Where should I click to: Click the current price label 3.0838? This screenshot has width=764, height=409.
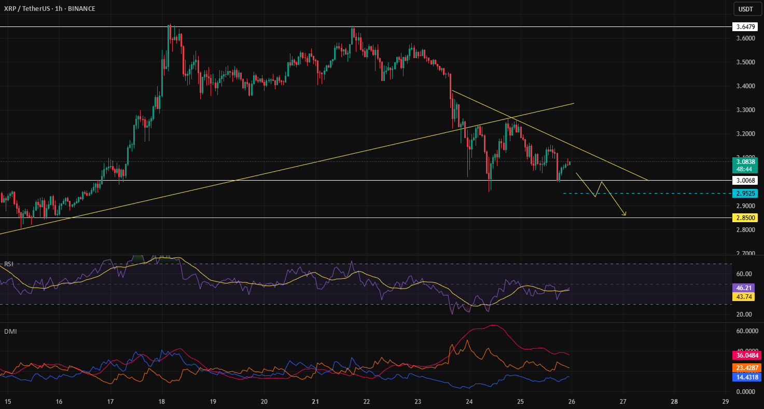(745, 161)
